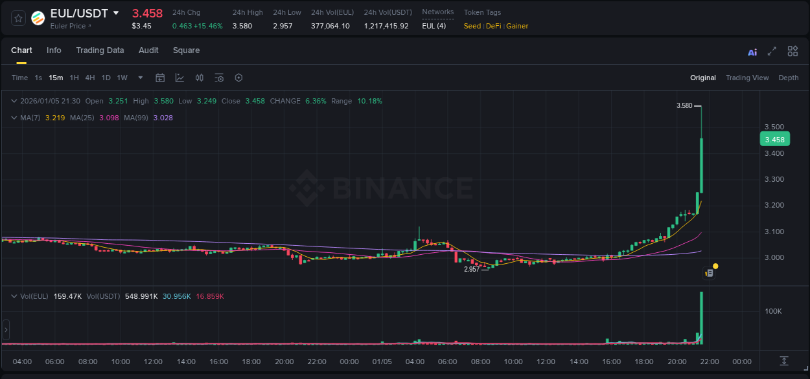Open the widget layout grid icon

coord(793,50)
